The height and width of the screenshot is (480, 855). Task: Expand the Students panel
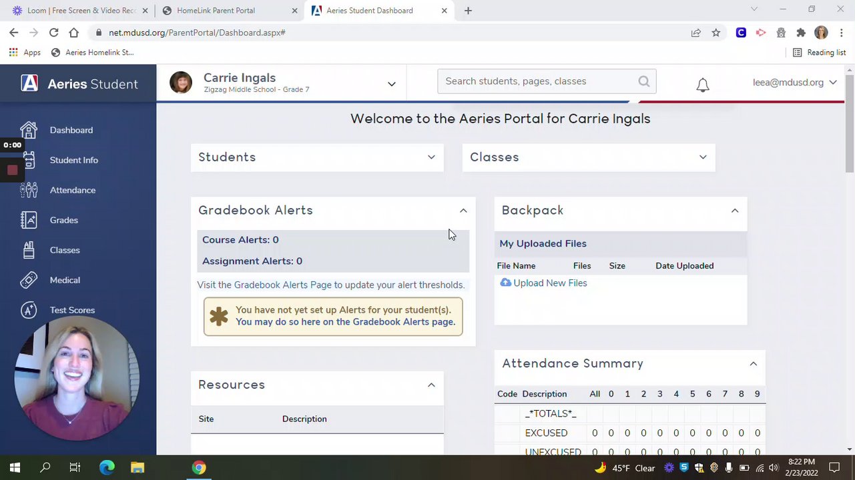(431, 157)
